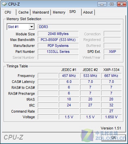This screenshot has width=128, height=144.
Task: Open the Memory tab
Action: tap(59, 12)
